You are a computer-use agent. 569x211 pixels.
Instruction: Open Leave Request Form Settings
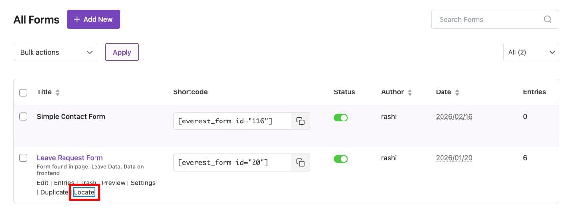tap(143, 183)
